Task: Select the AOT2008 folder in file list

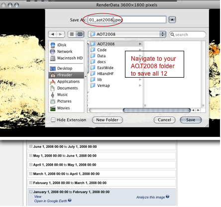Action: (116, 44)
